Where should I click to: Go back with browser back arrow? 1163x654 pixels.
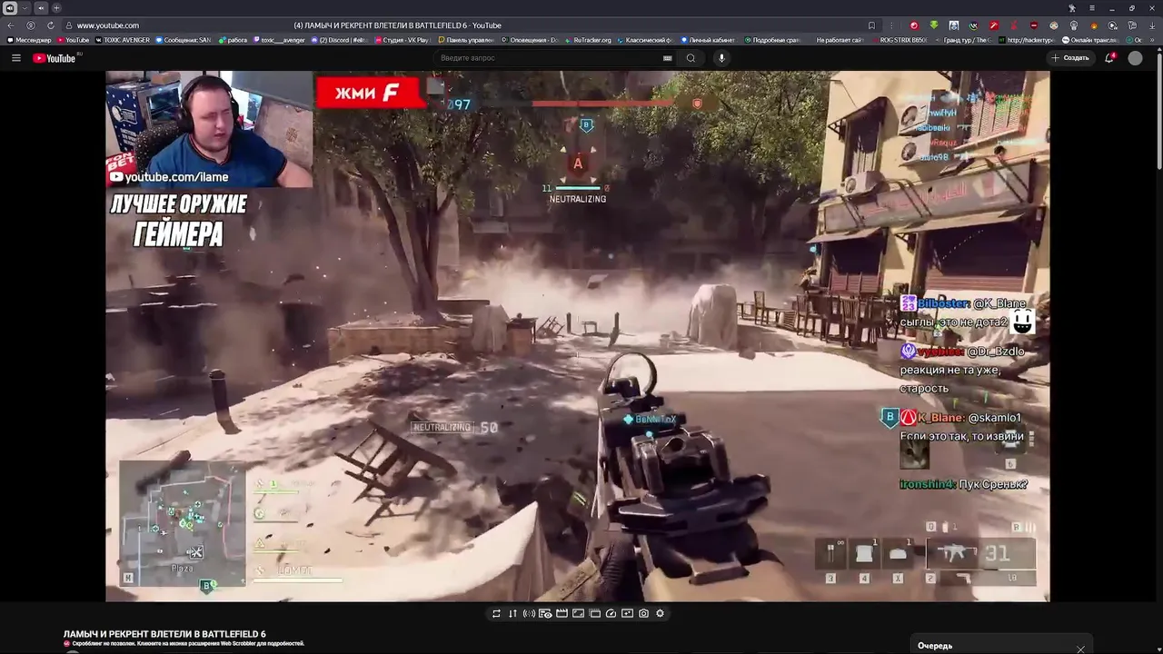[x=11, y=25]
